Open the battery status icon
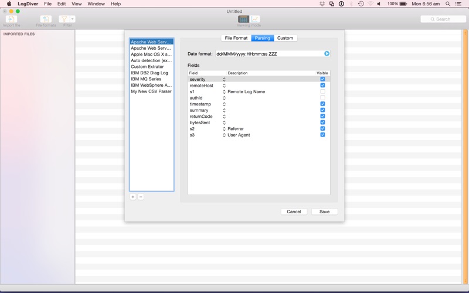Screen dimensions: 469x293 click(x=403, y=4)
